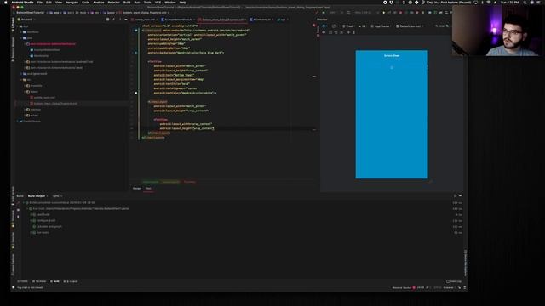Open the app build file tab
This screenshot has height=306, width=545.
(282, 20)
